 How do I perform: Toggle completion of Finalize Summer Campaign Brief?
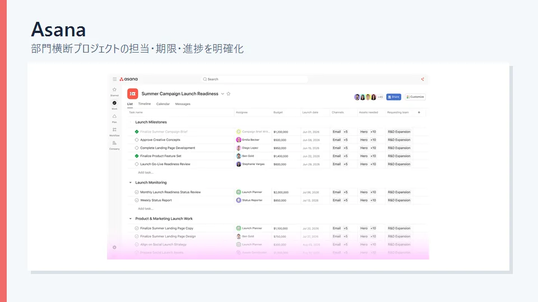(x=137, y=131)
